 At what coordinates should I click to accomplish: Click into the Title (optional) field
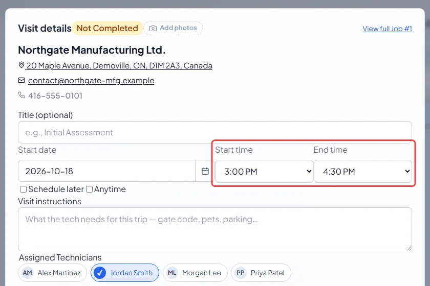point(214,132)
